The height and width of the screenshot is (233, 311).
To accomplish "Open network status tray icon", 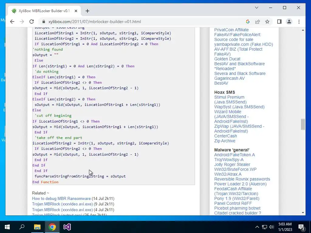I will 265,227.
